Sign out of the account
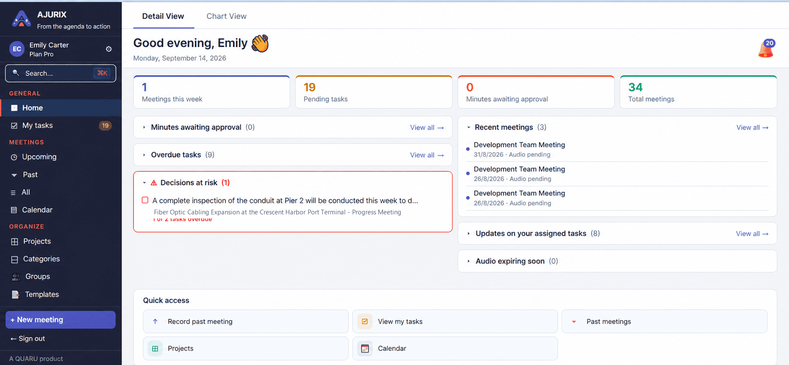This screenshot has height=365, width=789. [x=28, y=338]
